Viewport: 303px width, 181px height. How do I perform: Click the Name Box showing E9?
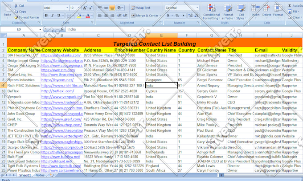(x=19, y=29)
